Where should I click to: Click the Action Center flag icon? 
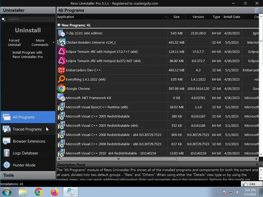coord(225,192)
